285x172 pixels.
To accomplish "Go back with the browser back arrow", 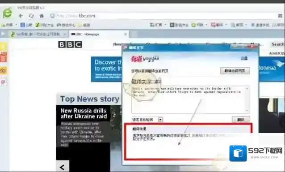I will [x=21, y=16].
